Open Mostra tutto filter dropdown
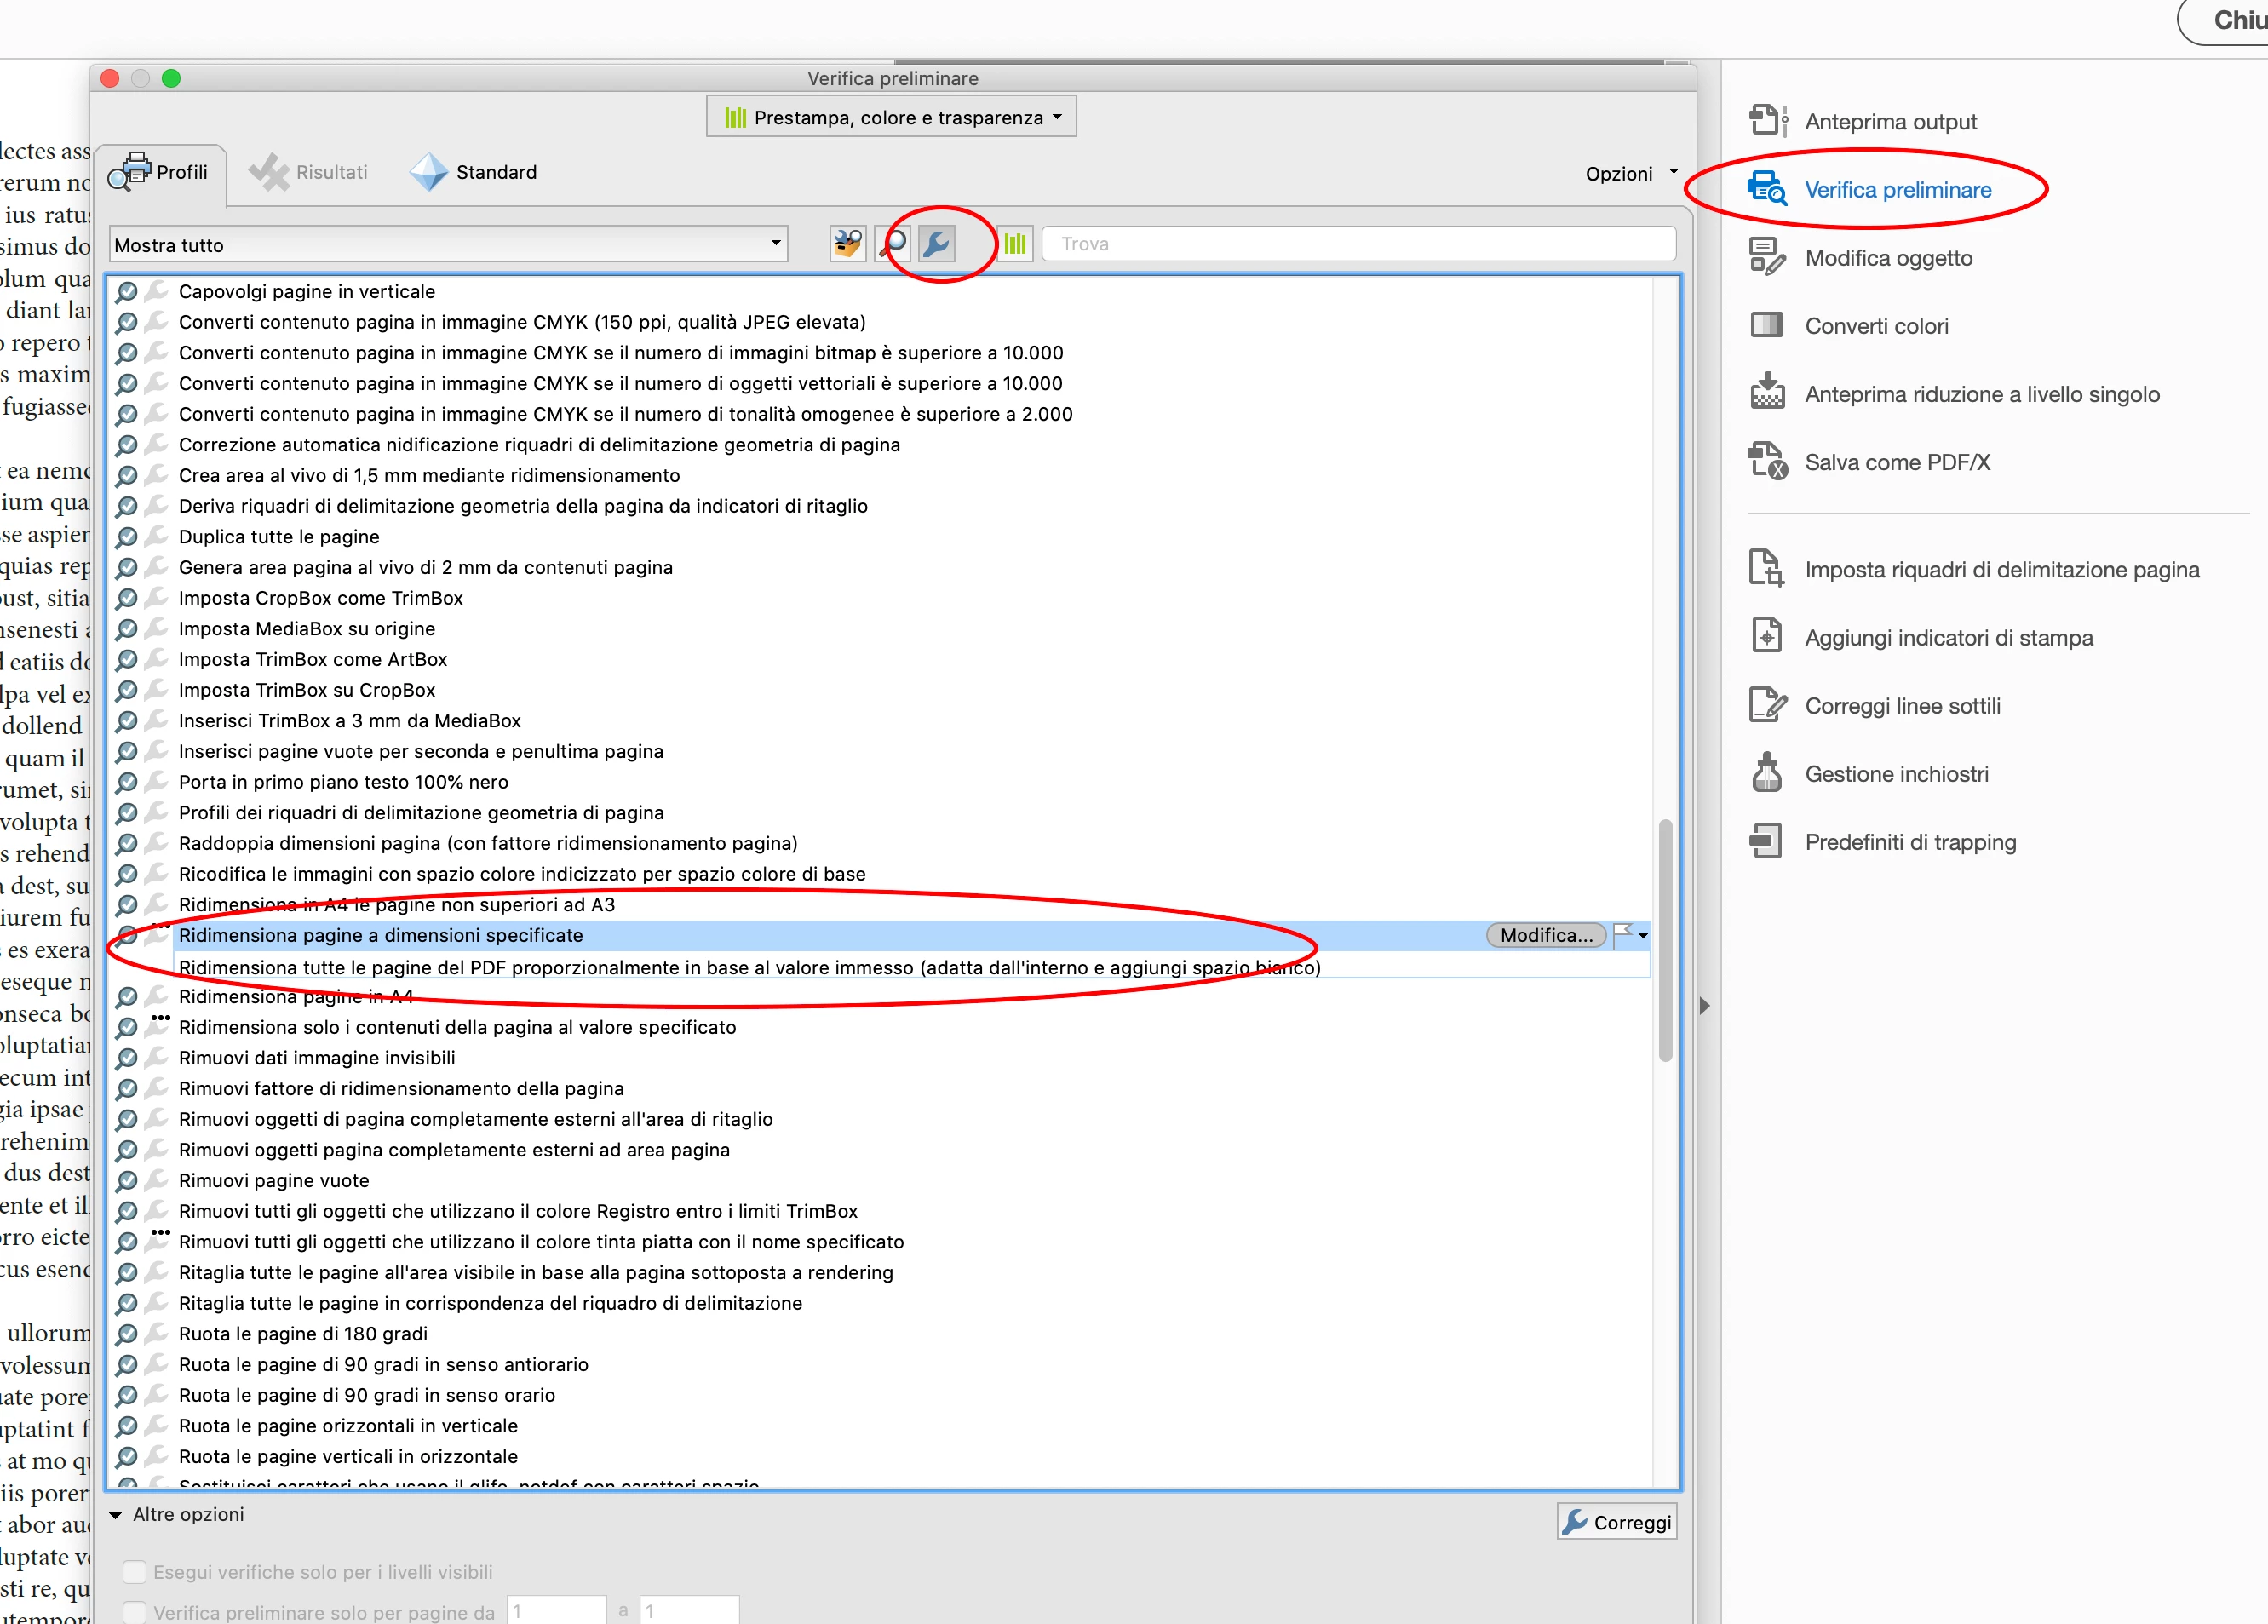This screenshot has width=2268, height=1624. [x=448, y=244]
